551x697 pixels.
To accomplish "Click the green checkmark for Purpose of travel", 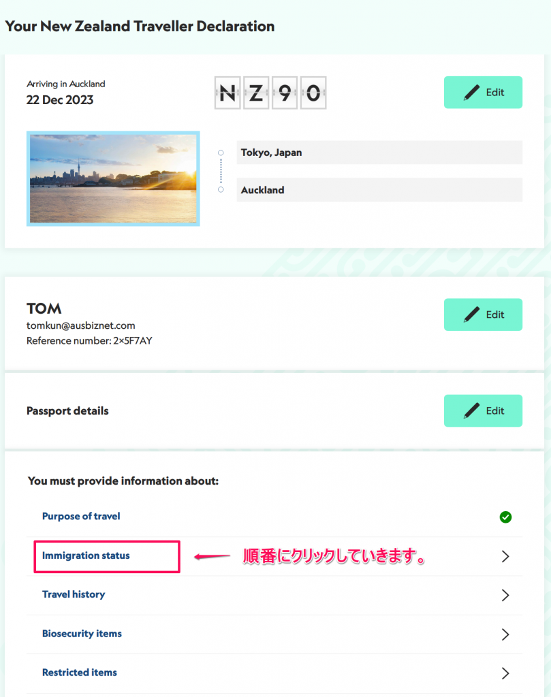I will pyautogui.click(x=505, y=517).
